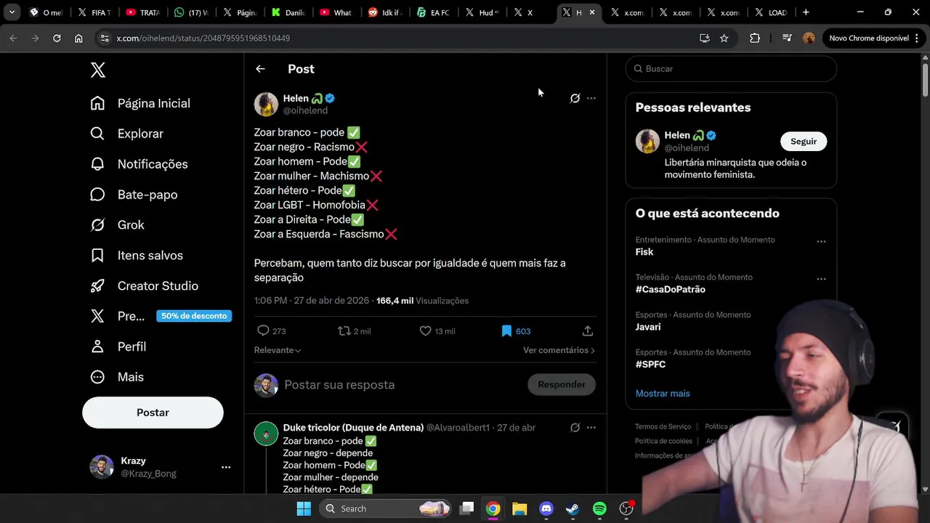Open Helen's profile avatar in post
This screenshot has height=523, width=930.
tap(266, 104)
